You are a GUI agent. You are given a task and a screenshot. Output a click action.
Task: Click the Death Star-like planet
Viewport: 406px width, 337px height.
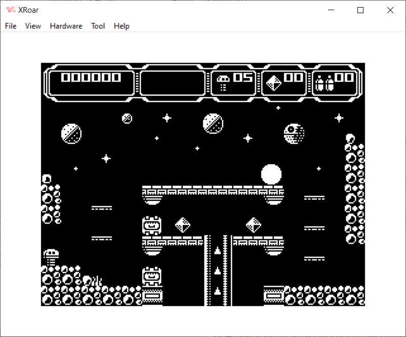tap(294, 134)
